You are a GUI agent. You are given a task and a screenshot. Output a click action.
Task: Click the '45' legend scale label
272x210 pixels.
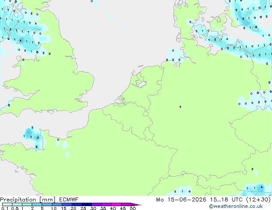click(x=123, y=208)
